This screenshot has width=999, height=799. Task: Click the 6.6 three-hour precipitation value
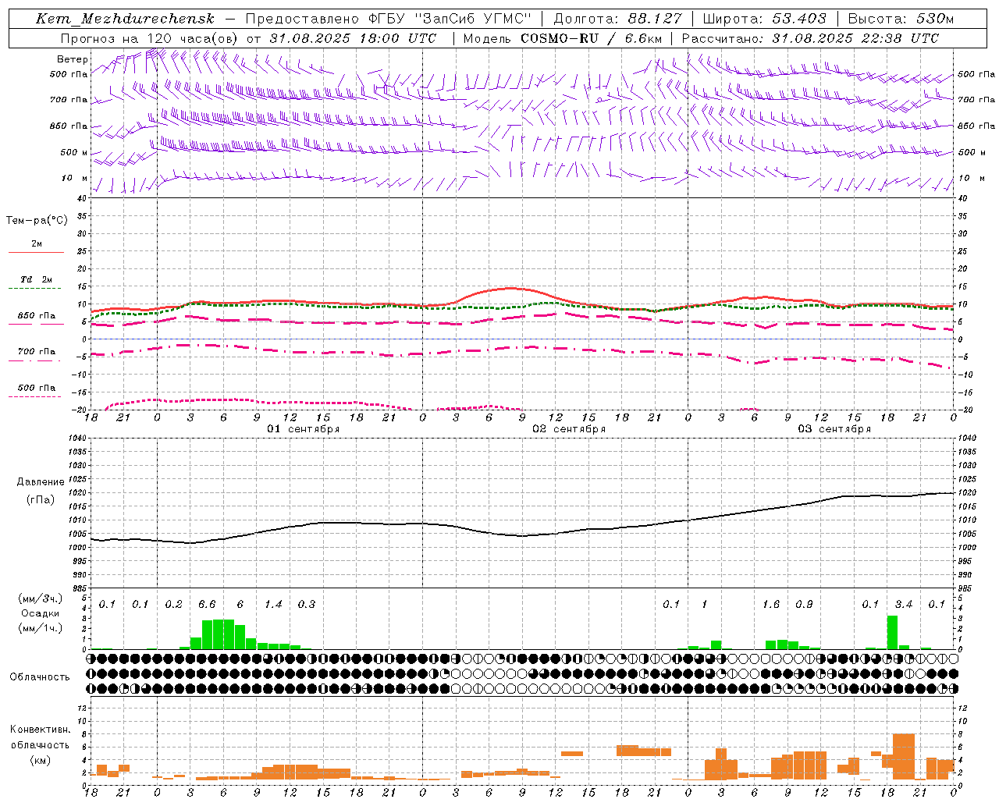[x=207, y=604]
